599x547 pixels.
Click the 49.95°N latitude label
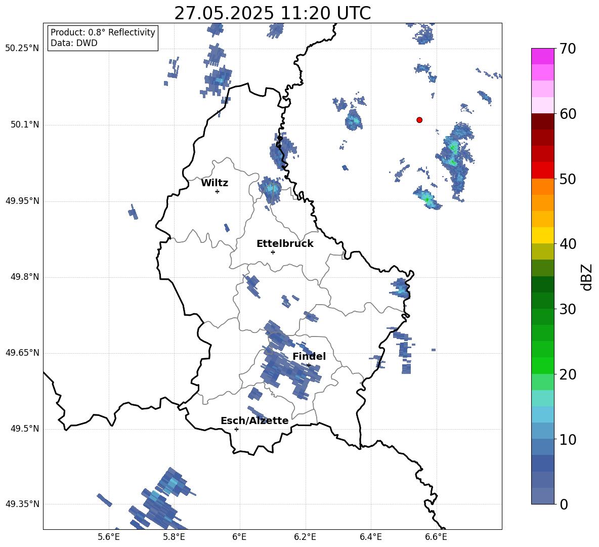(x=22, y=201)
